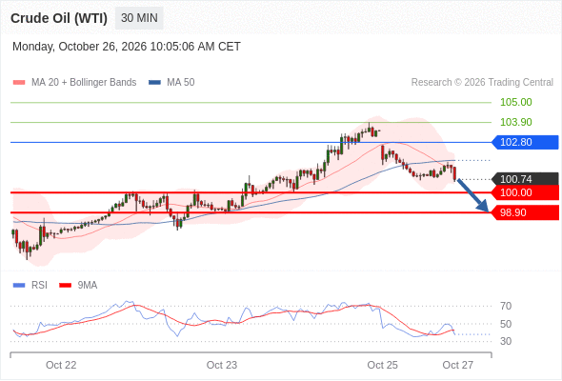
Task: Click the Oct 27 date axis label
Action: pos(458,365)
